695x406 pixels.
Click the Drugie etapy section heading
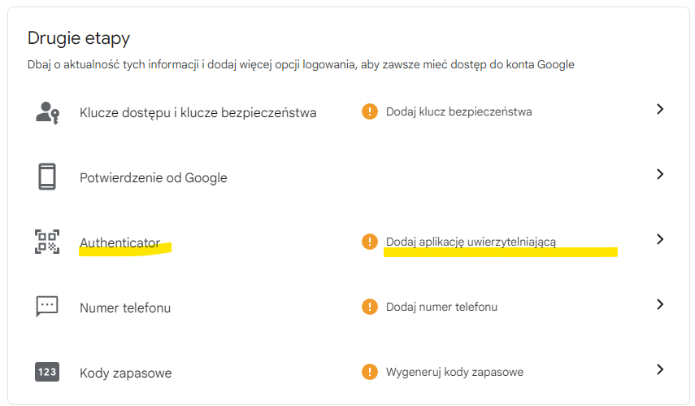[79, 37]
